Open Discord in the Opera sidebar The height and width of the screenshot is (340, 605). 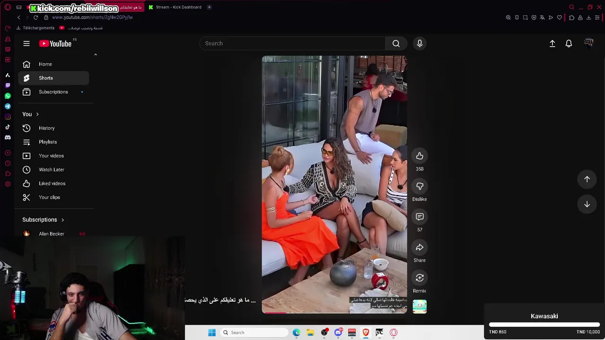8,137
